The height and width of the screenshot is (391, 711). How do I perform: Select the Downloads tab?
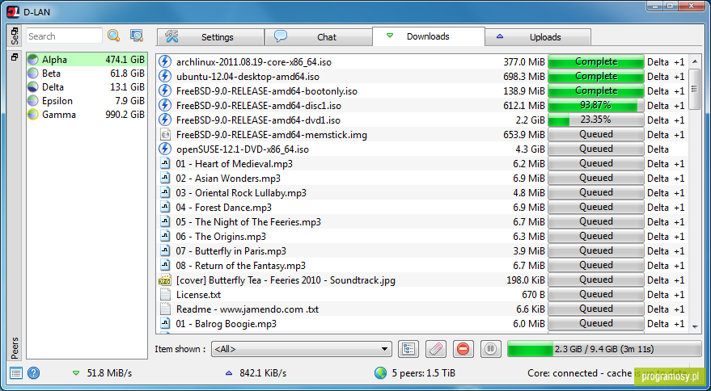[x=429, y=36]
